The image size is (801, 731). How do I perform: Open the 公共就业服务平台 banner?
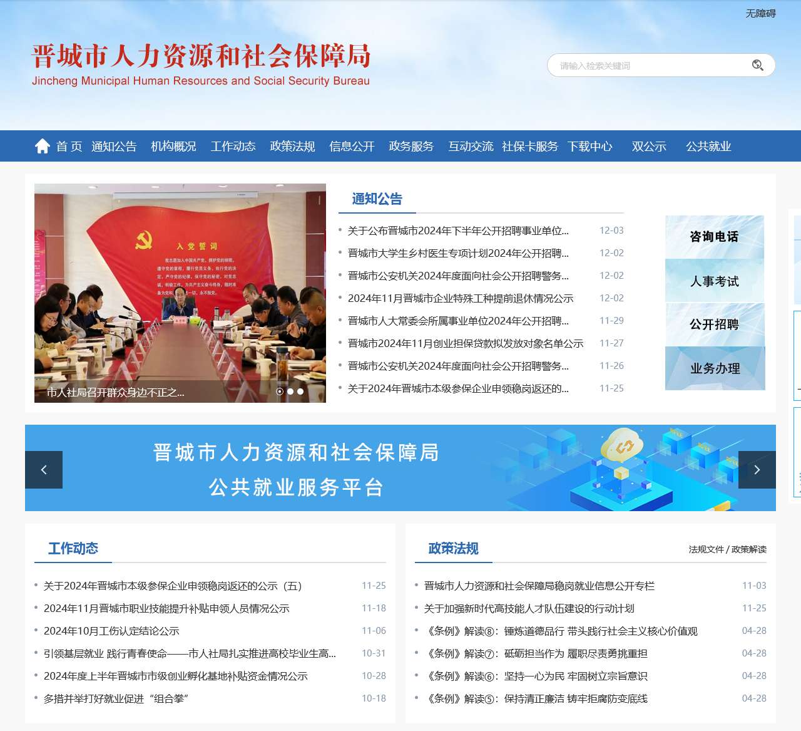click(x=400, y=468)
